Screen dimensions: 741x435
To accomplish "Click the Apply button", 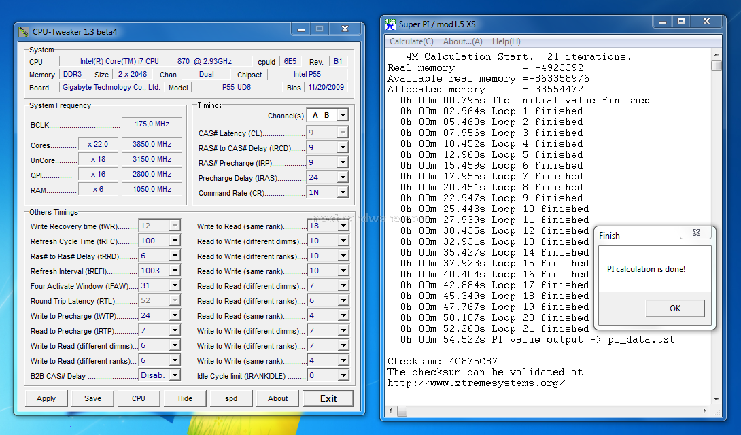I will click(x=46, y=398).
